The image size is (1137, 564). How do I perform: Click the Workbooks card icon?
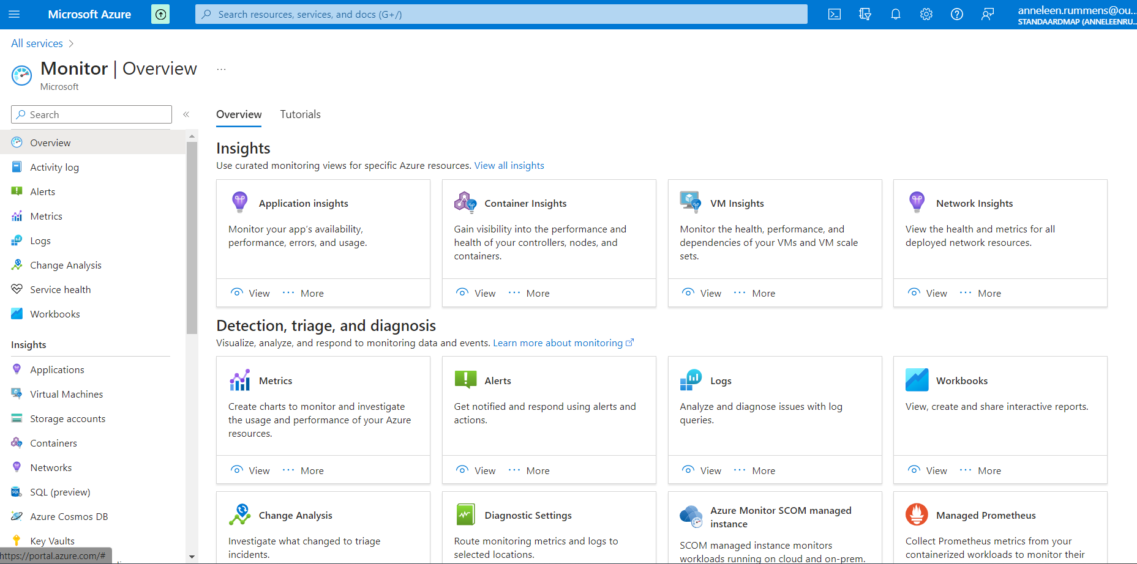[917, 380]
